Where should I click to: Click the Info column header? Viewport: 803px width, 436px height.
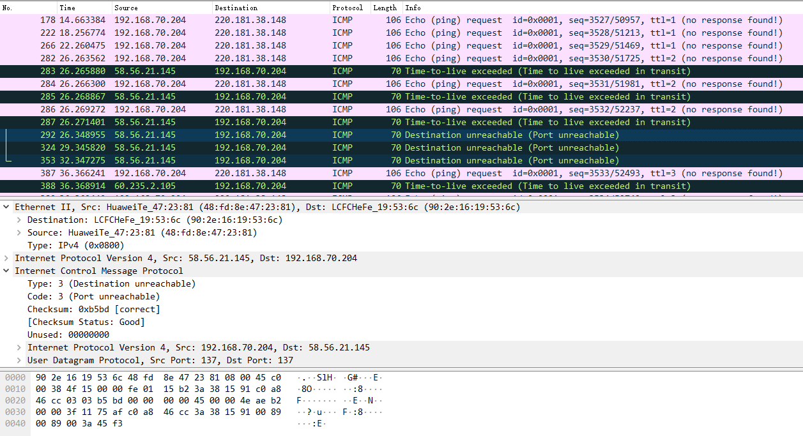(x=413, y=8)
